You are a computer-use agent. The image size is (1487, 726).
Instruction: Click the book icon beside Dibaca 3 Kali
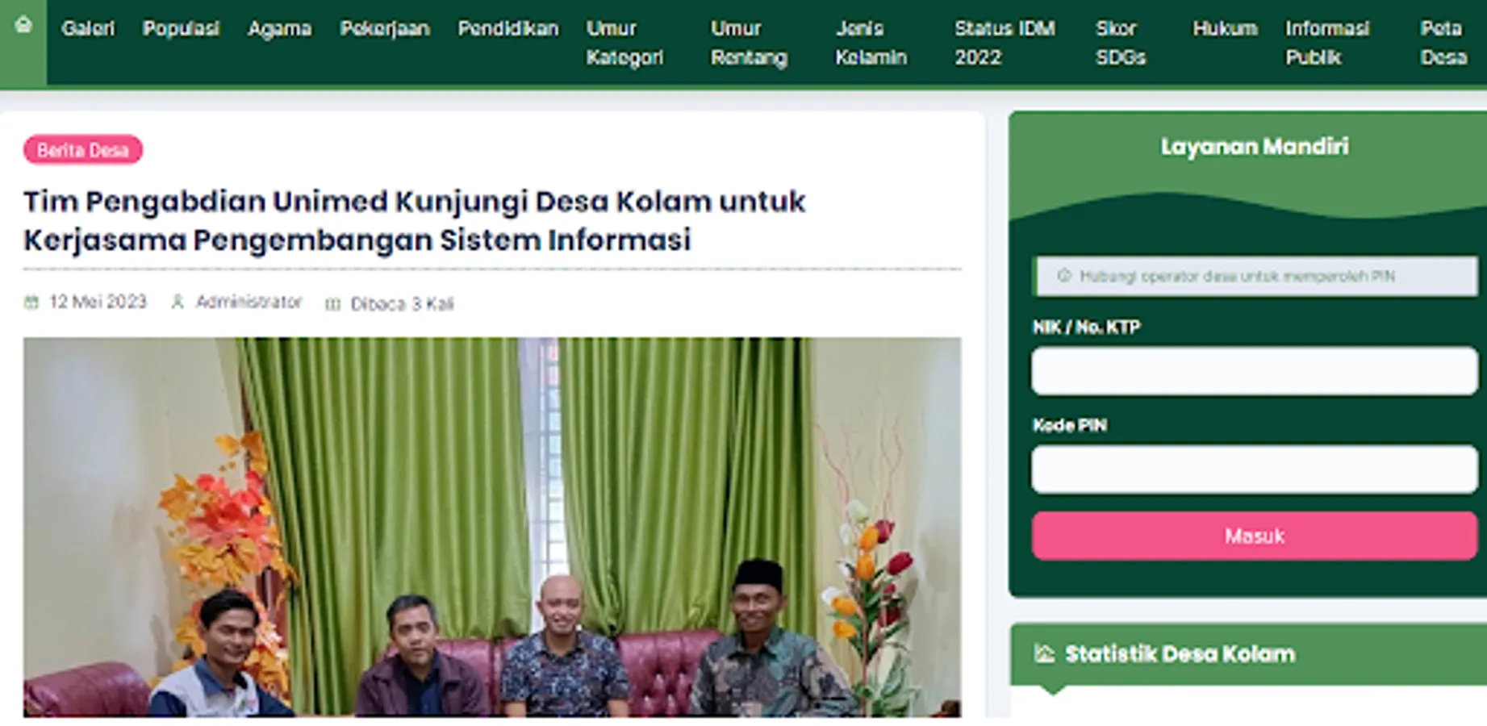click(x=332, y=304)
